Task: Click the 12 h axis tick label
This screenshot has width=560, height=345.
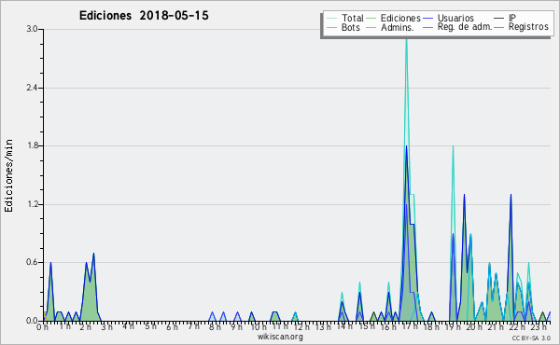Action: [301, 326]
